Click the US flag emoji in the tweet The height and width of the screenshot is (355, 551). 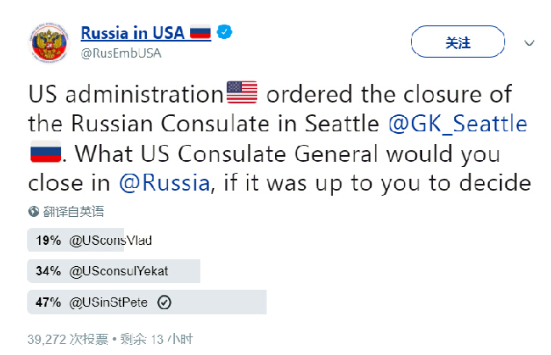pos(243,92)
